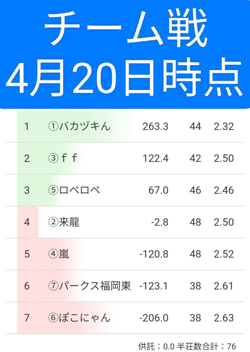
Task: Select the -120.8 score value
Action: (154, 254)
